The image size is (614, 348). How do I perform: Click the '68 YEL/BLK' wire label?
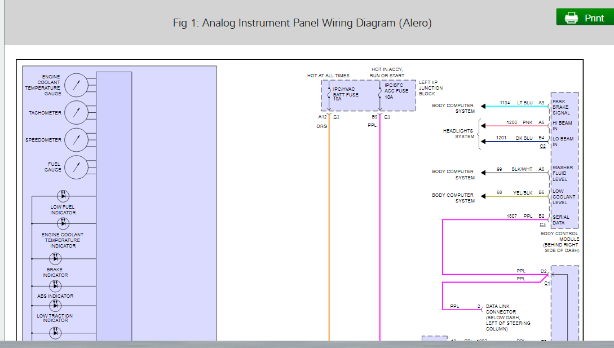click(x=515, y=193)
